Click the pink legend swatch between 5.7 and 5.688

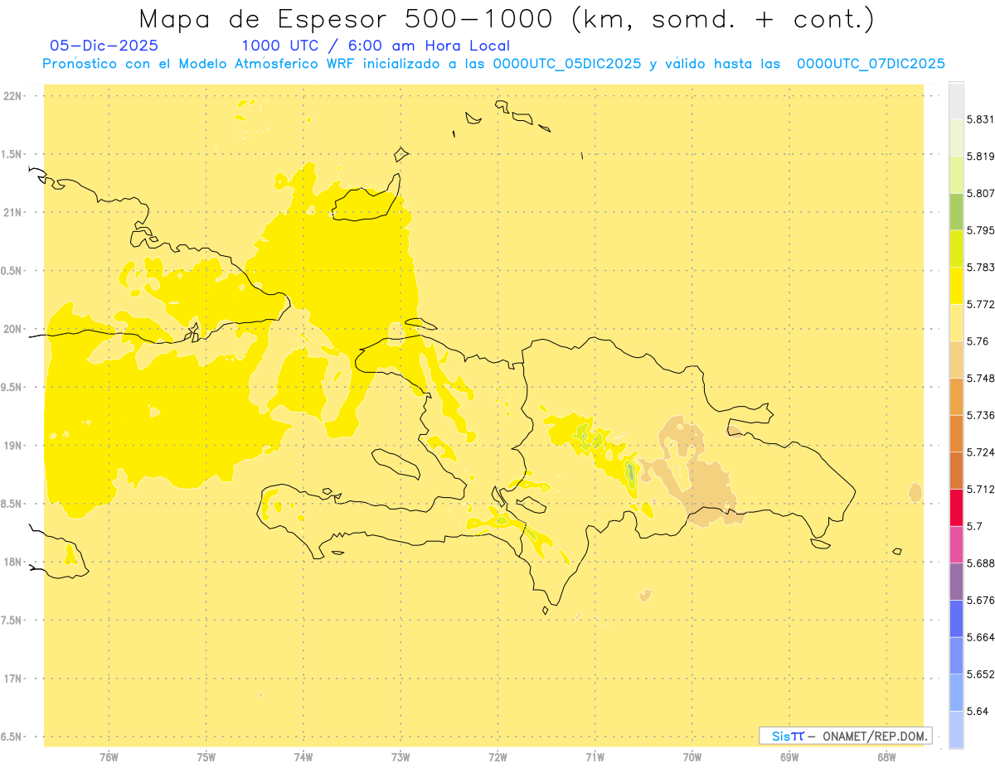coord(956,545)
